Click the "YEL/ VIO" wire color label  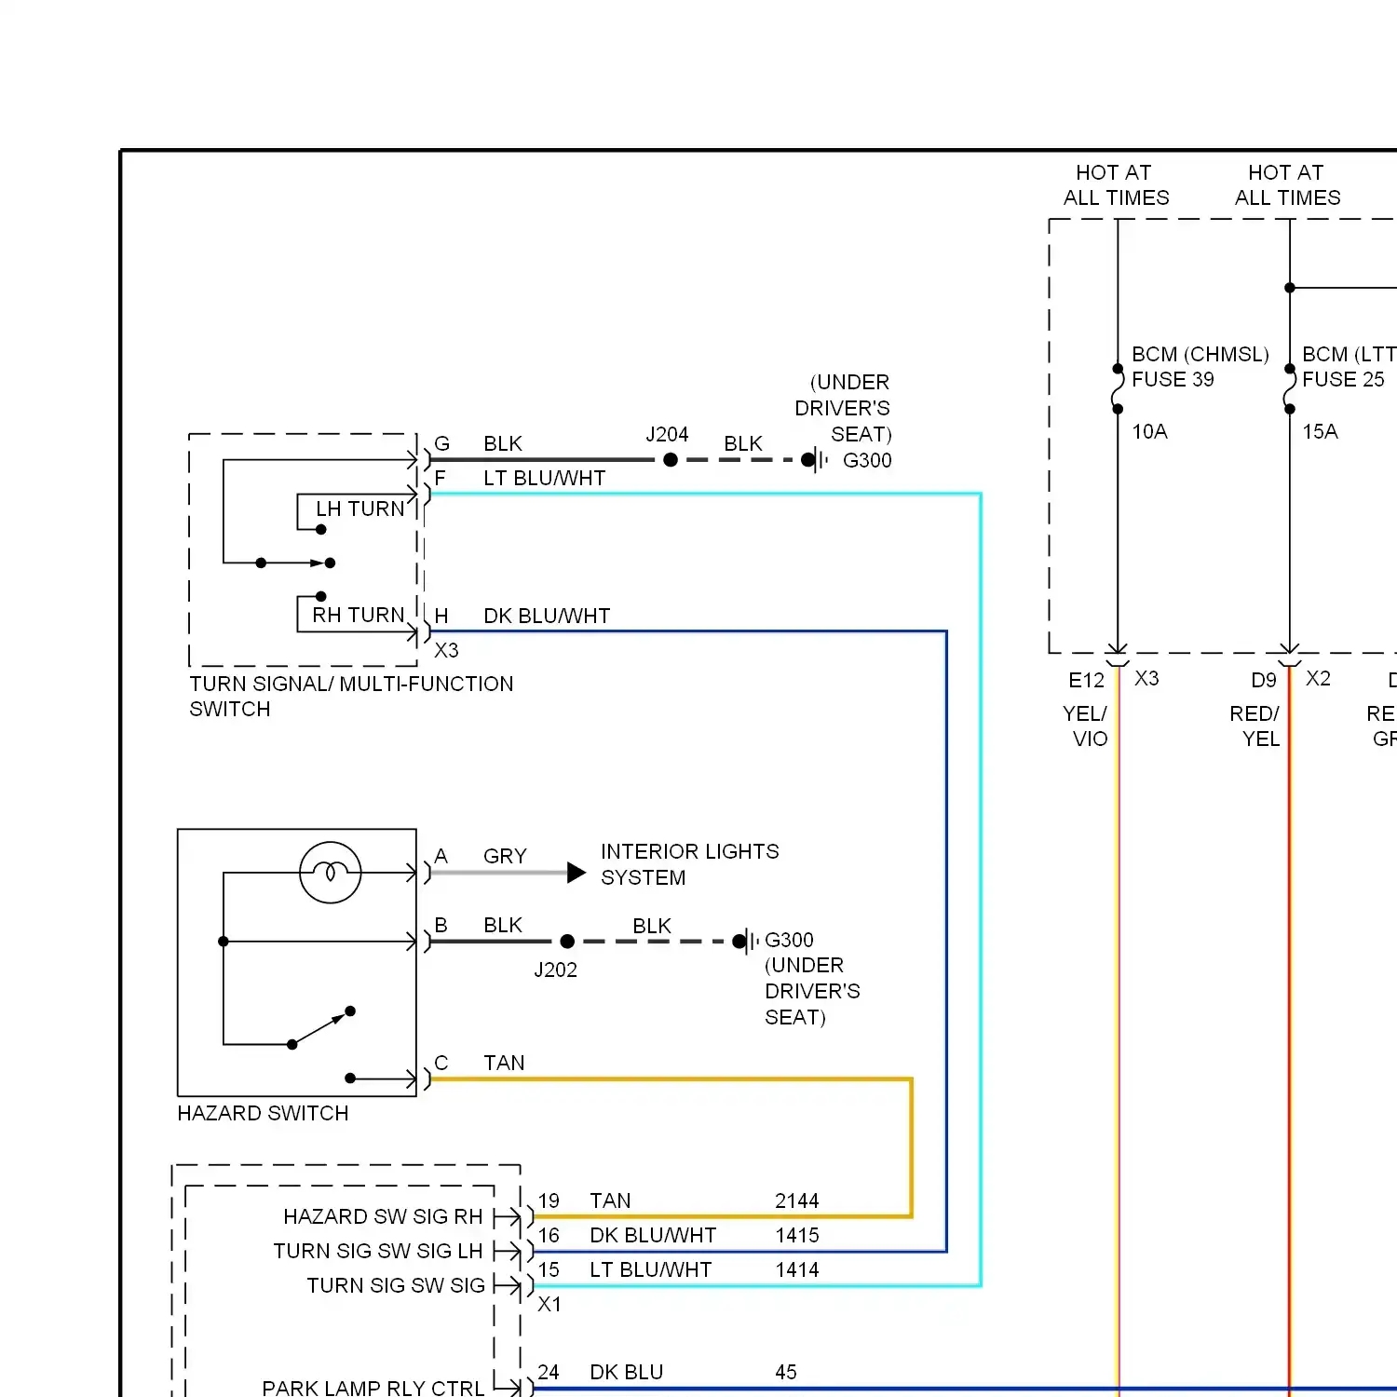tap(1086, 726)
